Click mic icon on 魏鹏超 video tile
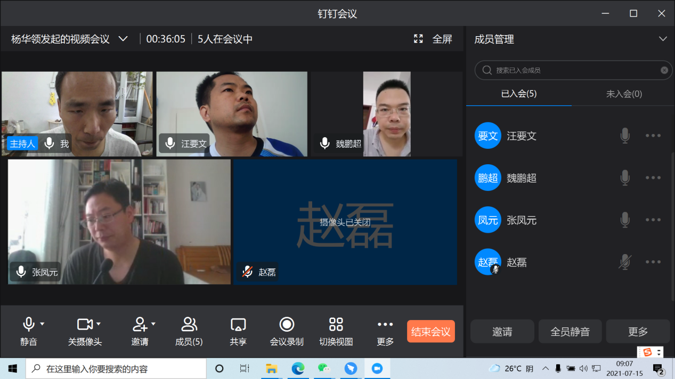The image size is (675, 379). pyautogui.click(x=324, y=144)
